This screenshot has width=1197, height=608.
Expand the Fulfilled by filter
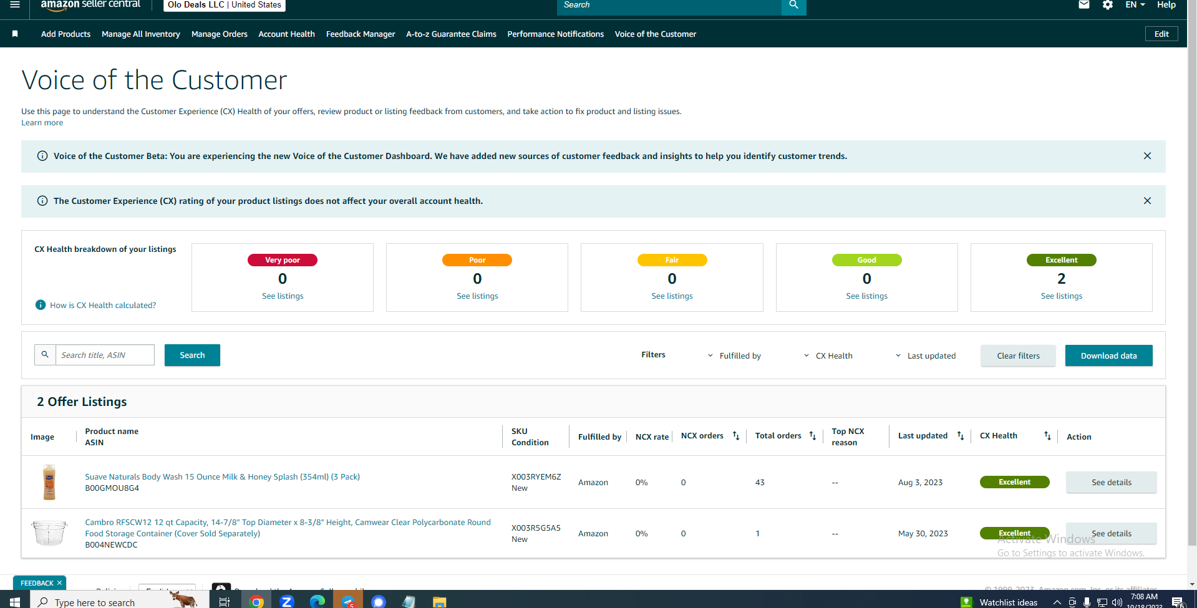click(x=734, y=355)
